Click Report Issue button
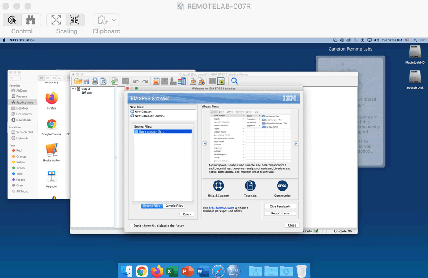The width and height of the screenshot is (428, 278). (280, 214)
